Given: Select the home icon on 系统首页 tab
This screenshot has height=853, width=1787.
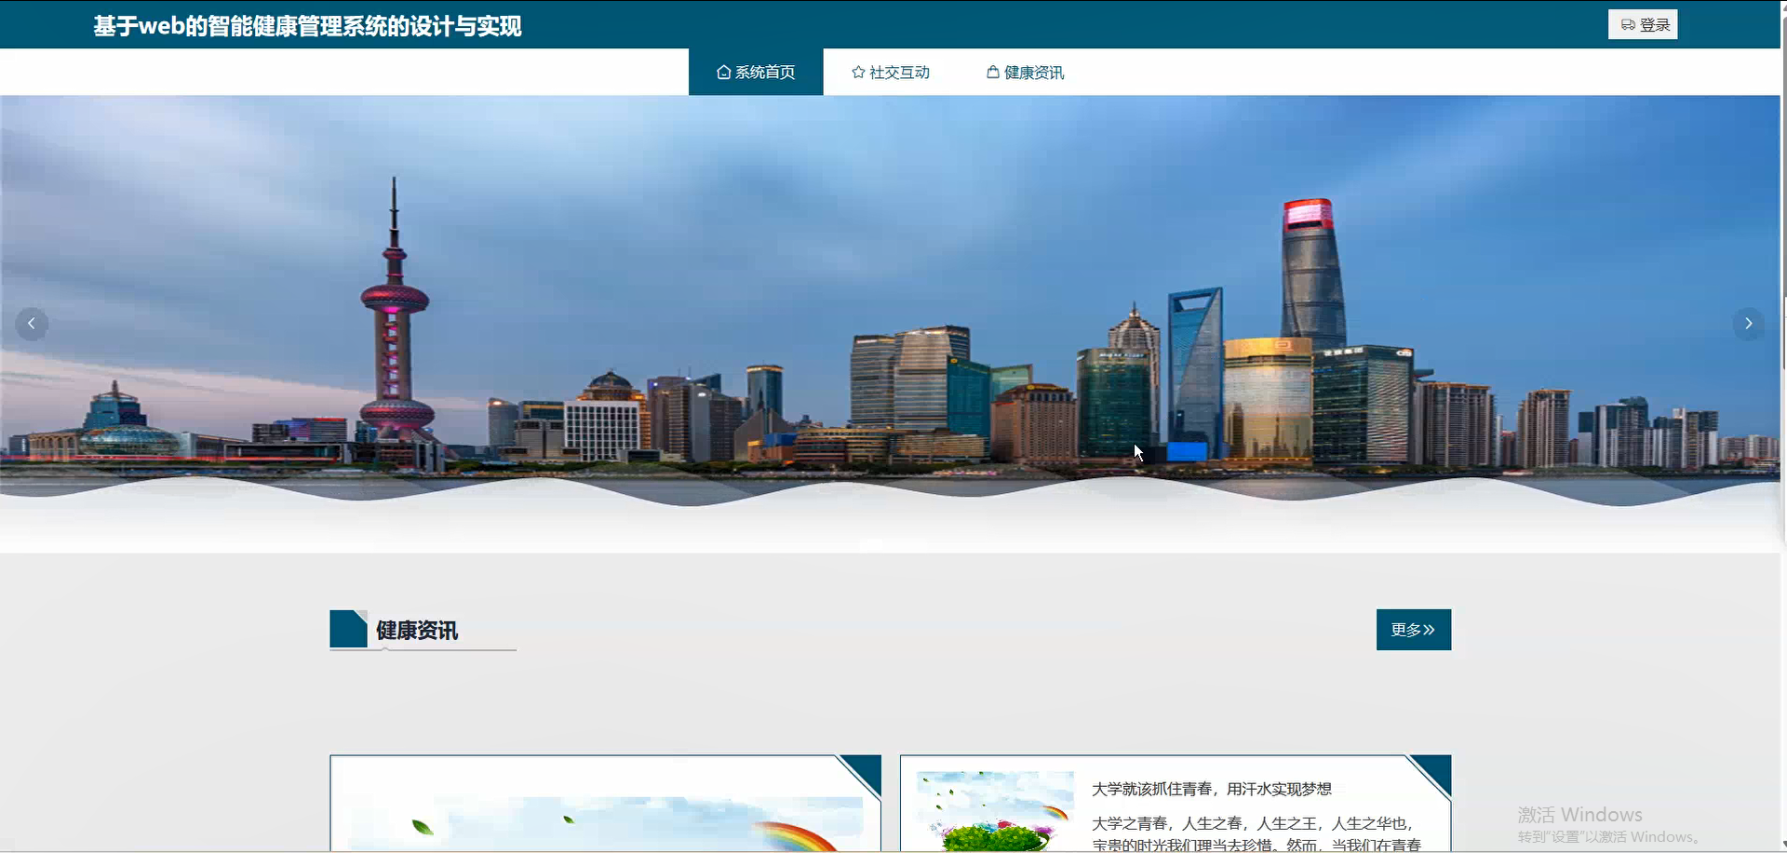Looking at the screenshot, I should (x=722, y=71).
